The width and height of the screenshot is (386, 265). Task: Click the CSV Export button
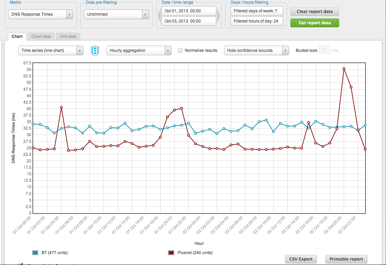(301, 259)
